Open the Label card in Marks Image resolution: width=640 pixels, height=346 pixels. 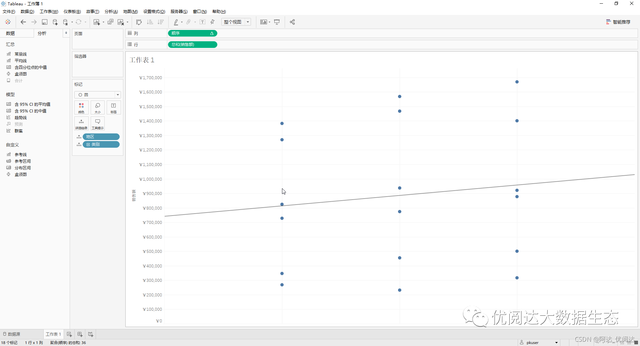click(x=114, y=108)
